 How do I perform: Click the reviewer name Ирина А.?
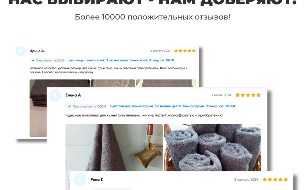point(37,51)
